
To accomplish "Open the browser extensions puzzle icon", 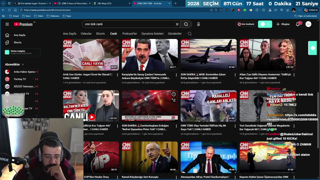I will click(x=257, y=10).
